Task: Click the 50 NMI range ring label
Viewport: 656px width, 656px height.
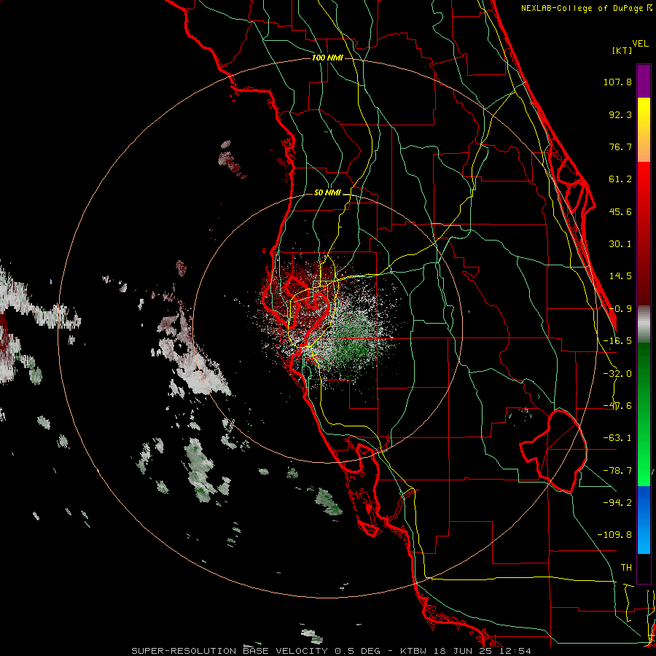Action: 327,193
